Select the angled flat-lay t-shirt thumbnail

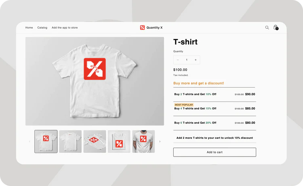tap(95, 142)
